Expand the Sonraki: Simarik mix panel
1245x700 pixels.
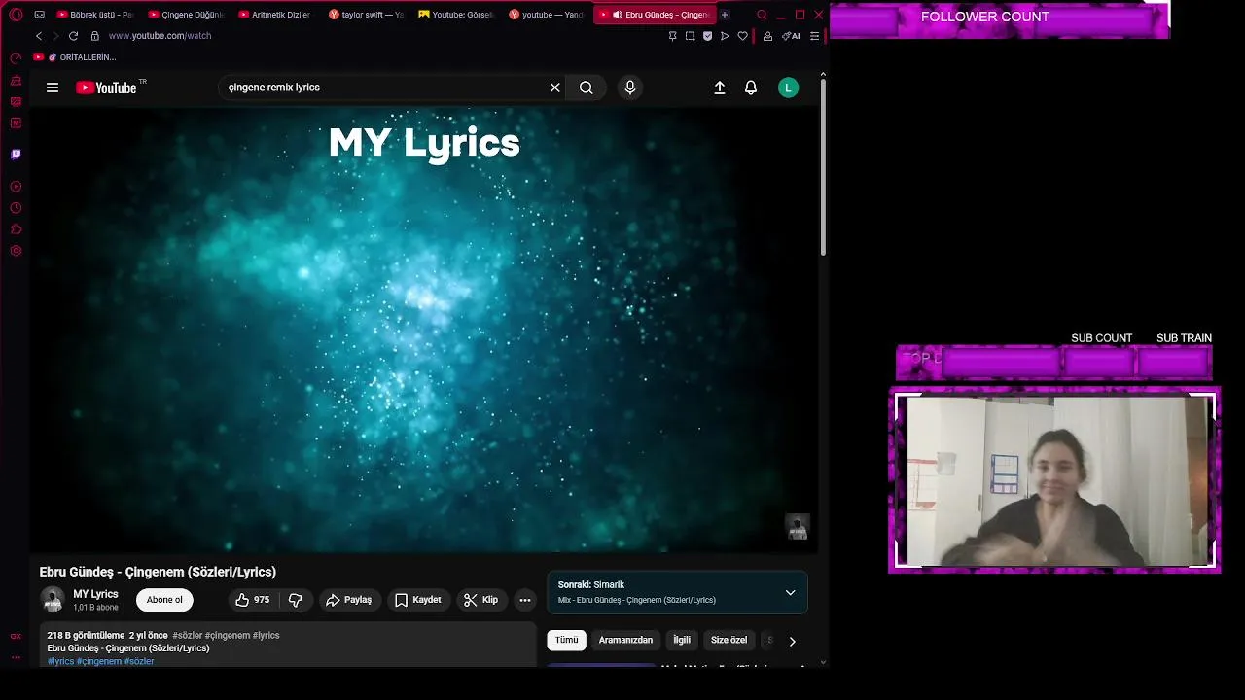[677, 592]
